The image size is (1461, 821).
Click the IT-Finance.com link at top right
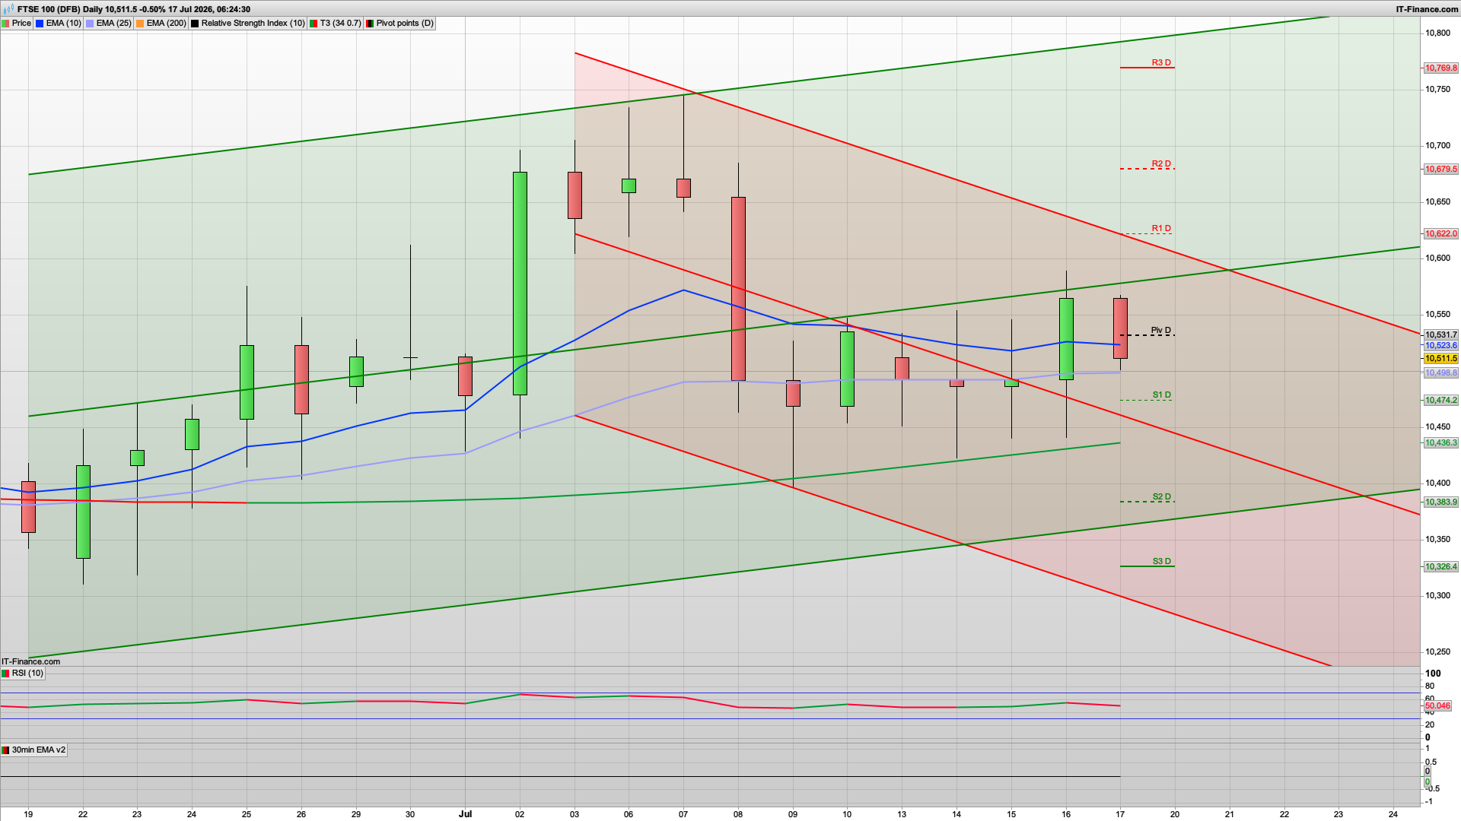[x=1427, y=9]
